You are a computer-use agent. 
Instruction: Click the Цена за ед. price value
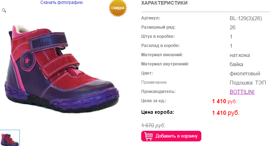click(x=224, y=101)
